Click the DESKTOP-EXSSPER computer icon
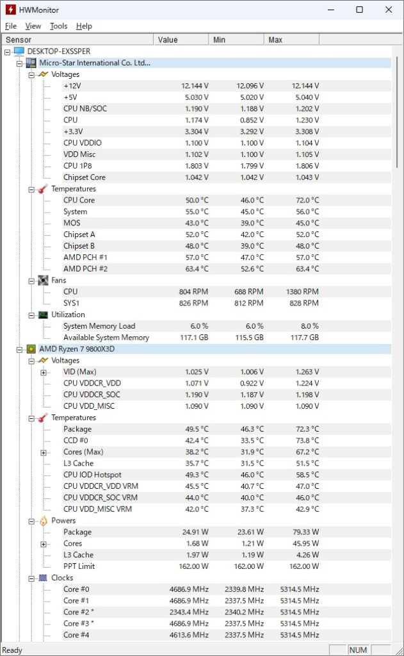 tap(19, 51)
